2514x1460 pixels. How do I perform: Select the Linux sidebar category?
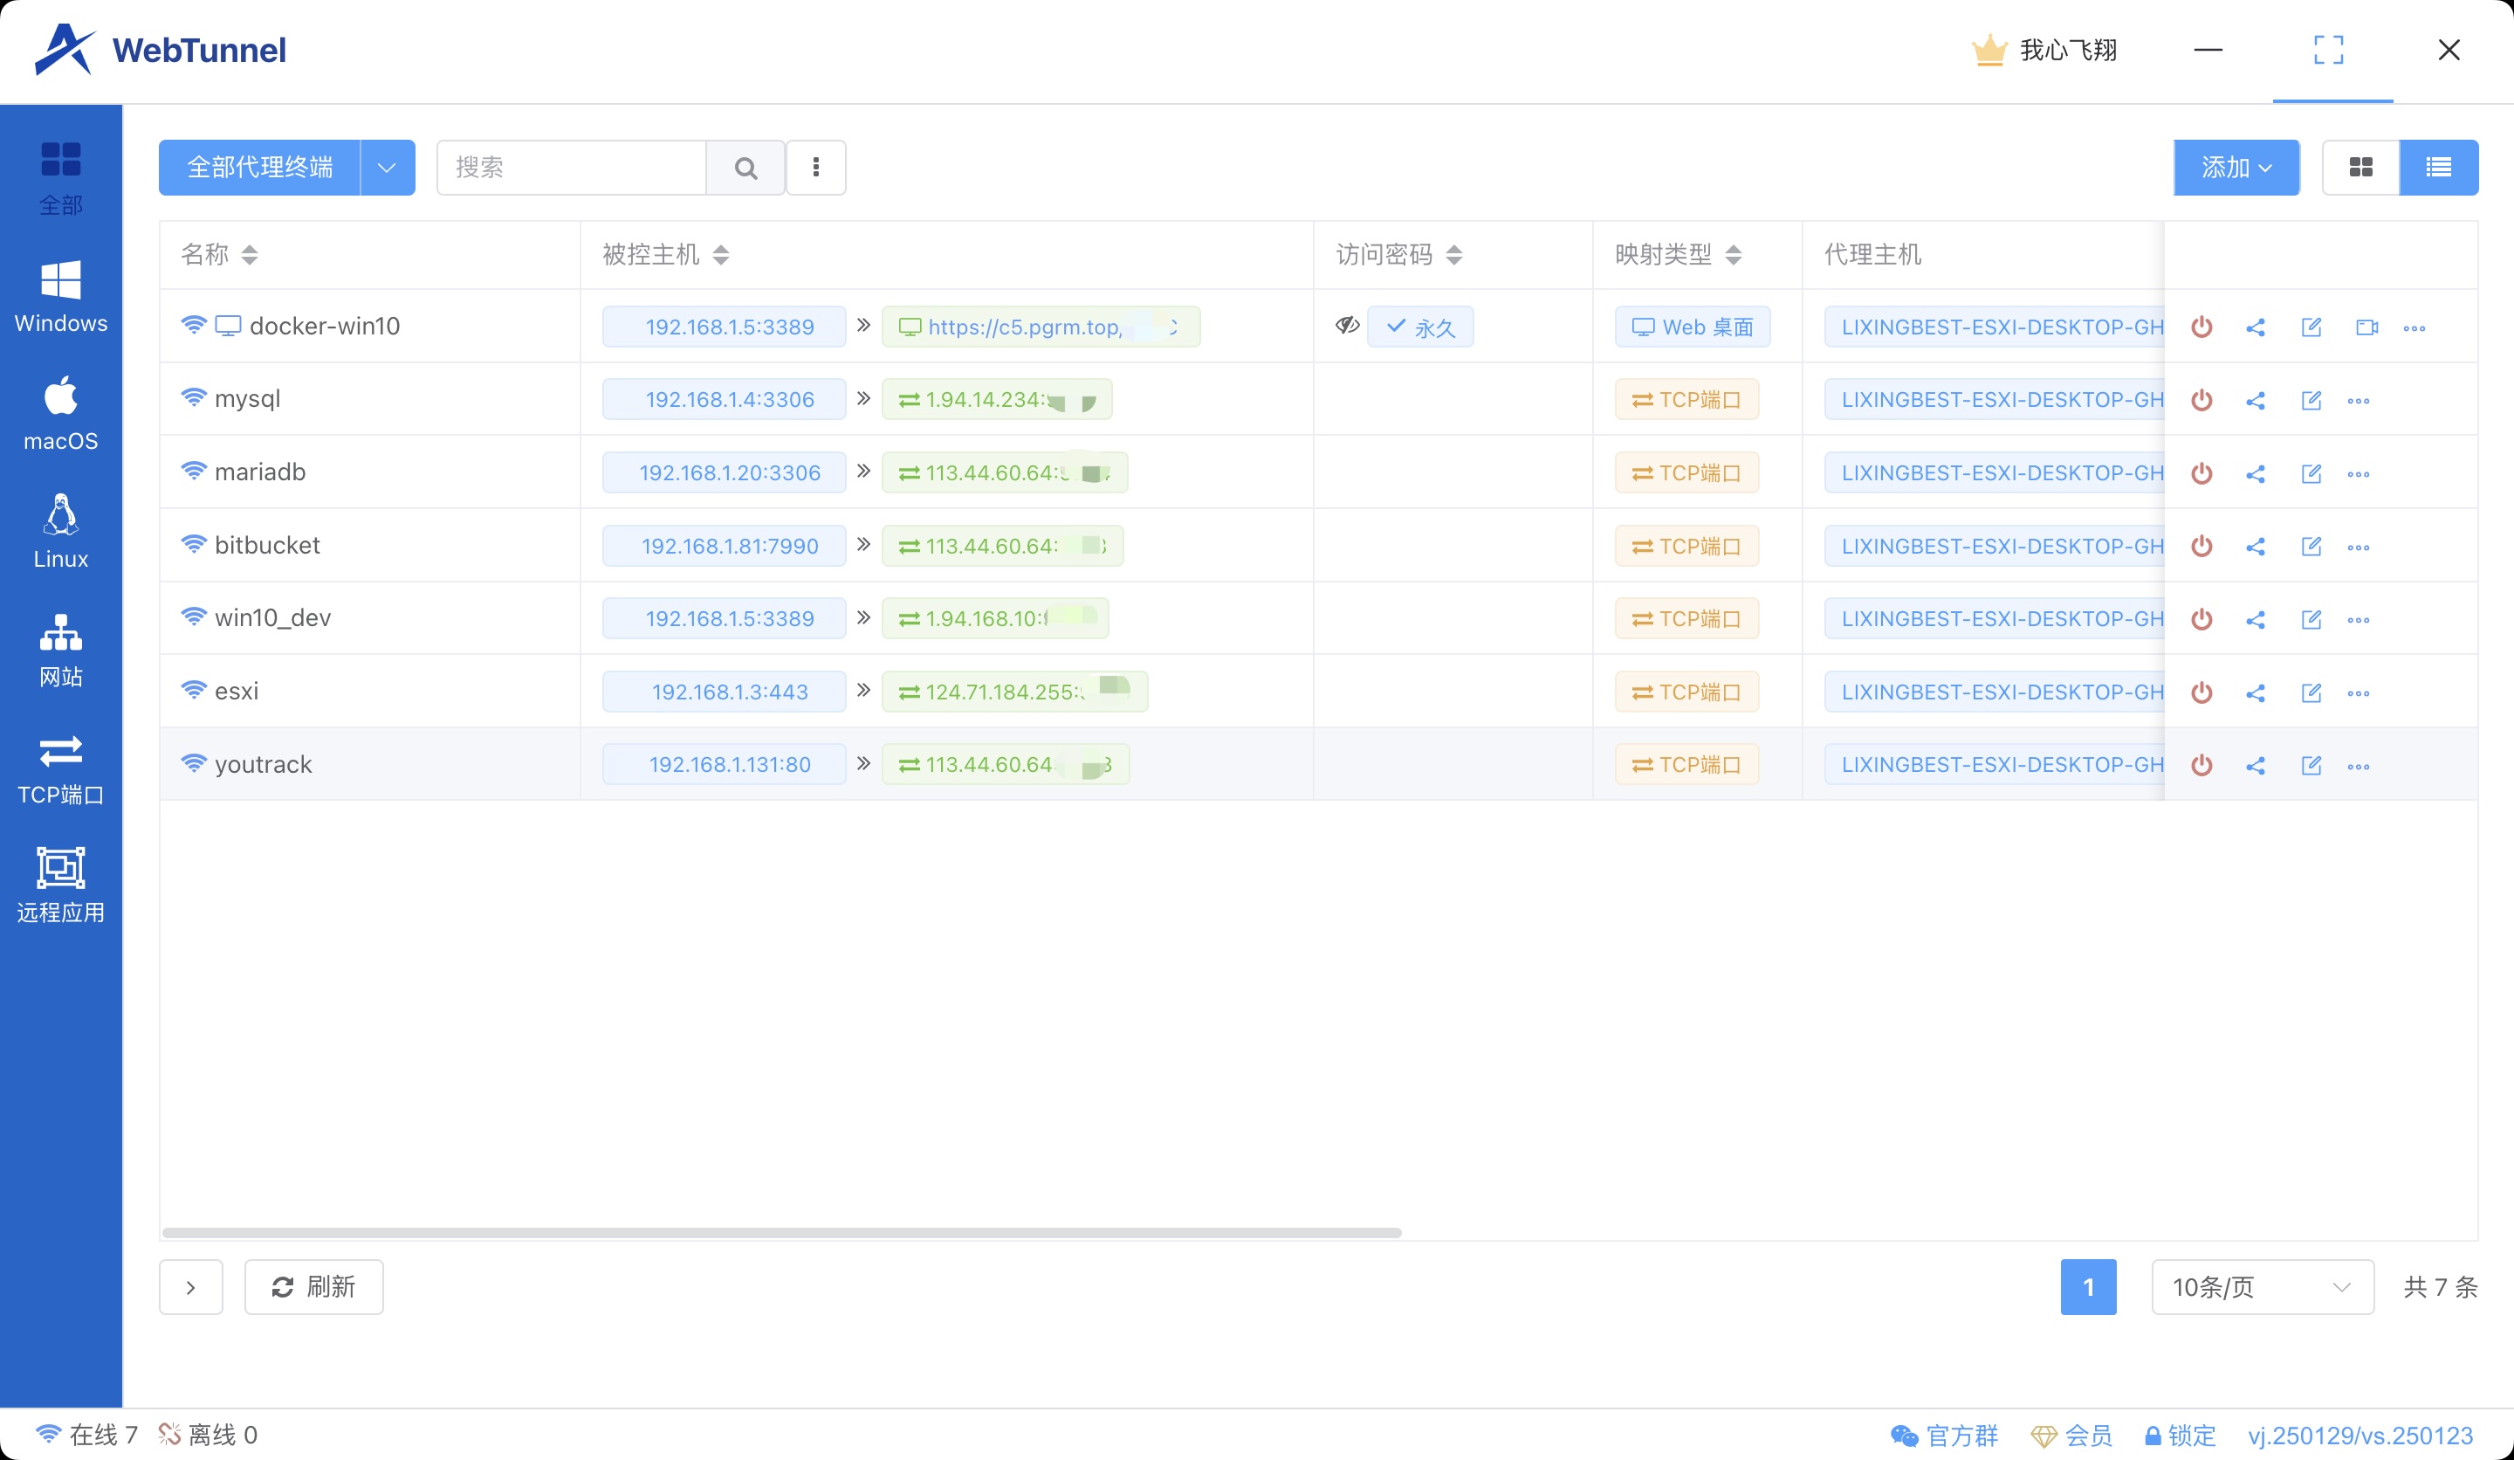(x=61, y=532)
